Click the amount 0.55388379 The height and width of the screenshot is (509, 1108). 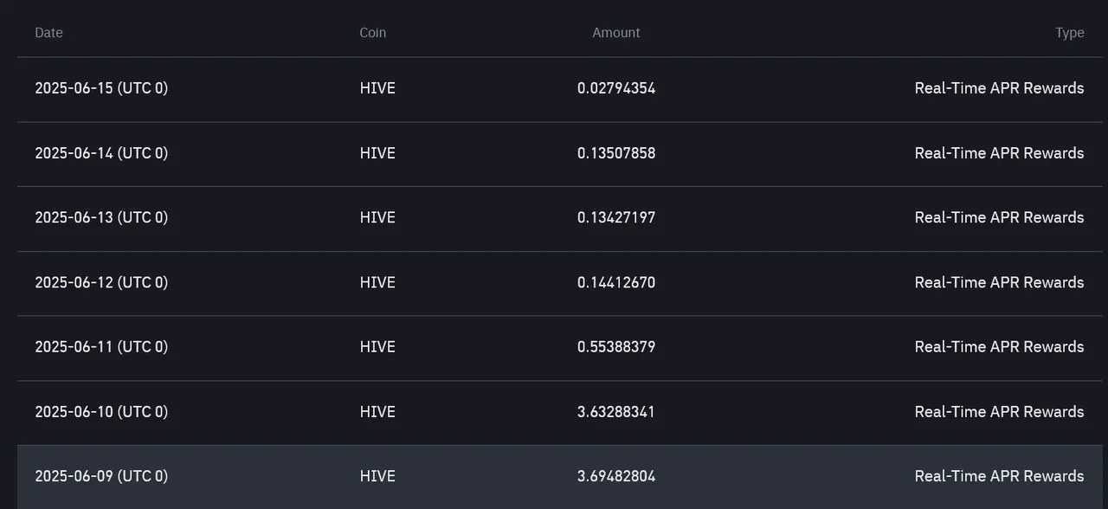point(616,347)
